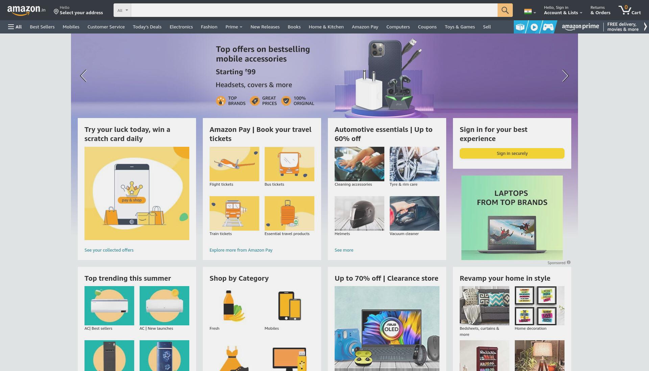Expand the Prime nav dropdown
Screen dimensions: 649x371
tap(234, 27)
